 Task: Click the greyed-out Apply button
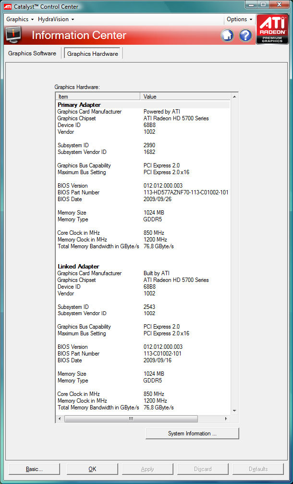tap(147, 469)
